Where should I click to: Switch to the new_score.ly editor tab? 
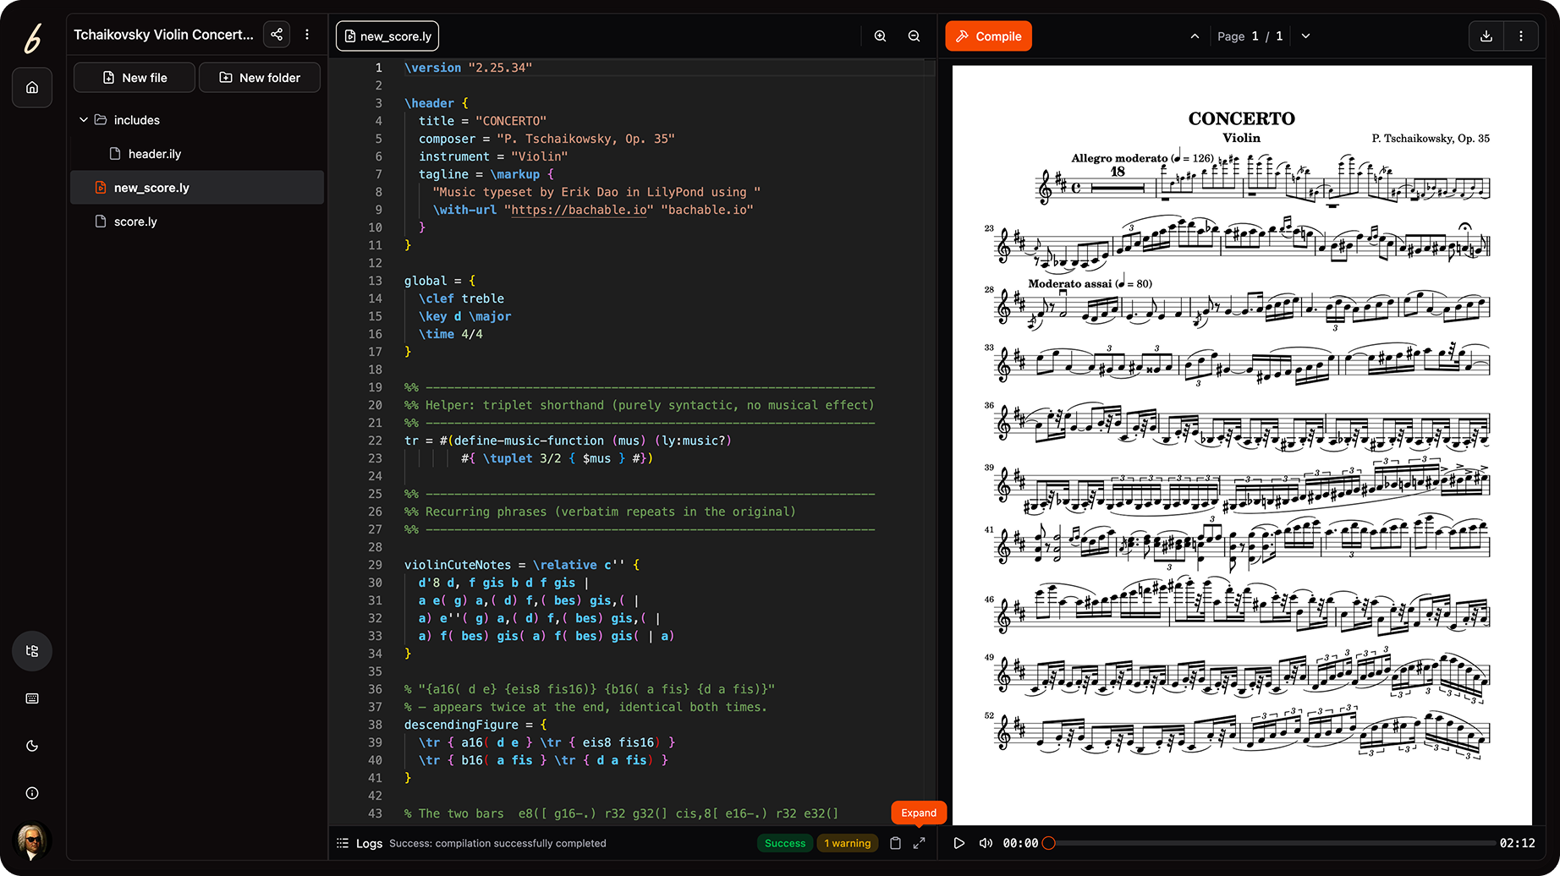click(x=387, y=36)
